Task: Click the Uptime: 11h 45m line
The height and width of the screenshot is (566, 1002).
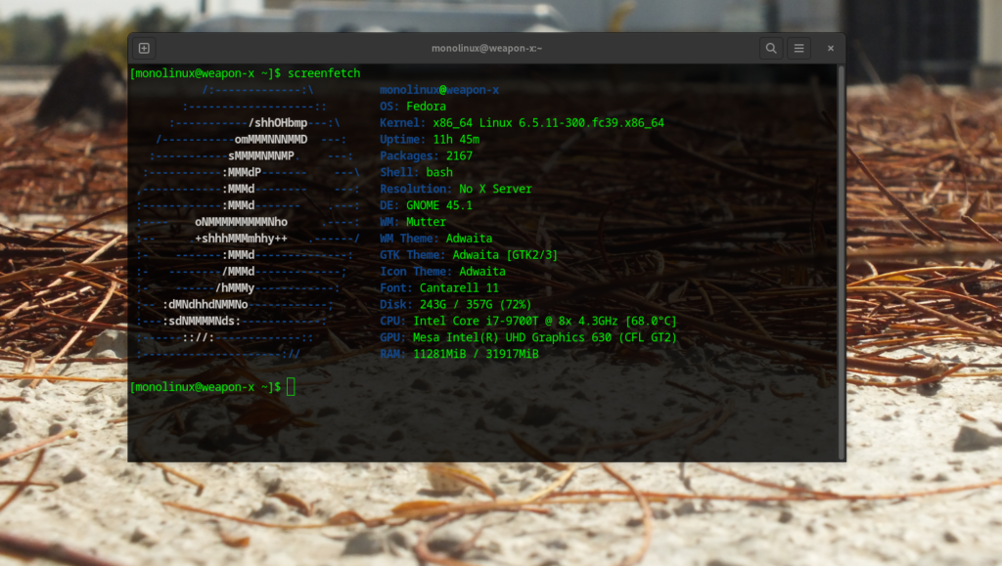Action: [430, 140]
